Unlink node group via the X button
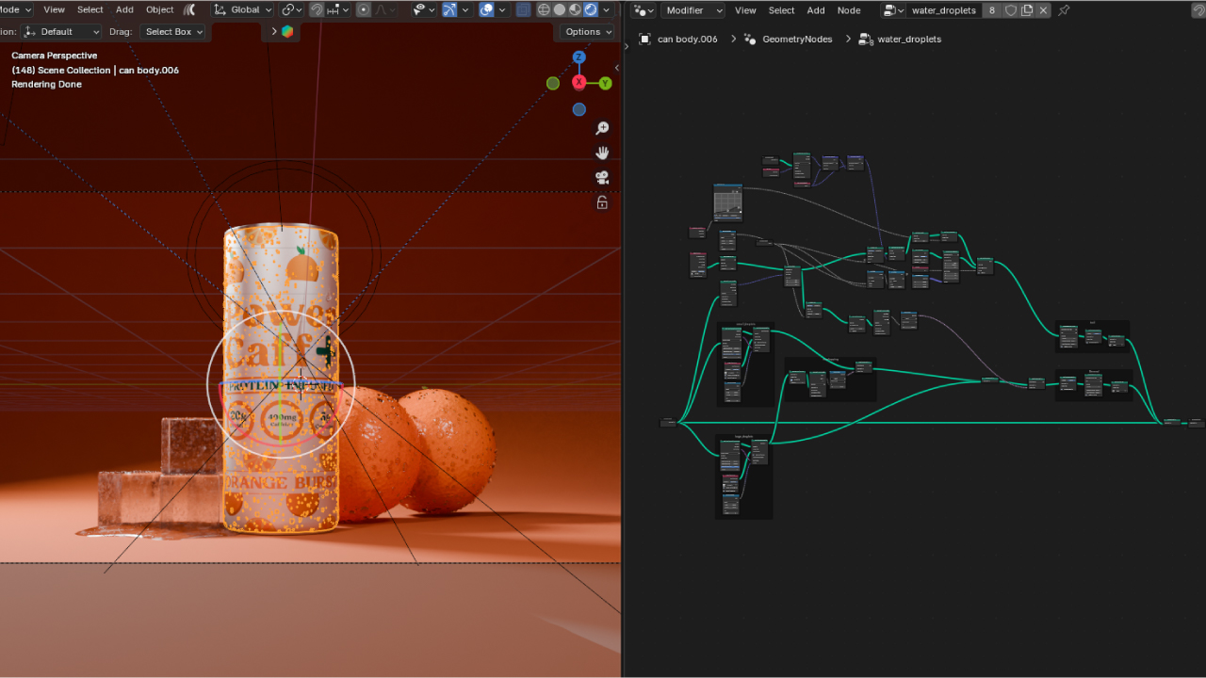The image size is (1206, 678). point(1042,9)
